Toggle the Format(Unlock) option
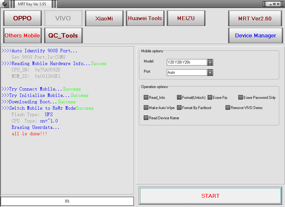The height and width of the screenshot is (207, 285). click(179, 98)
